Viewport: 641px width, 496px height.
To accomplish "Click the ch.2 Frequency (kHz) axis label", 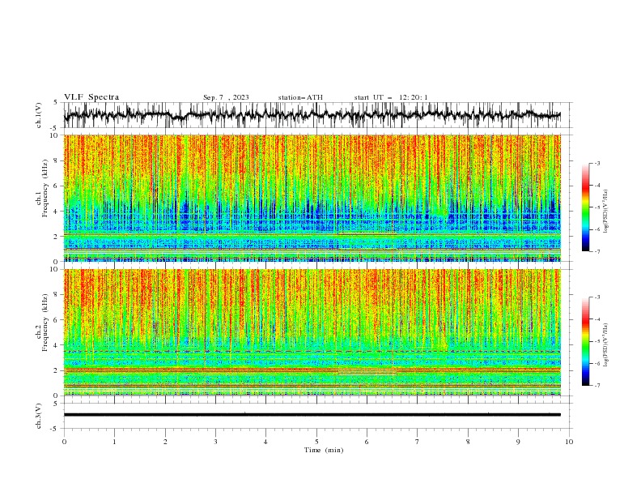I will (42, 322).
